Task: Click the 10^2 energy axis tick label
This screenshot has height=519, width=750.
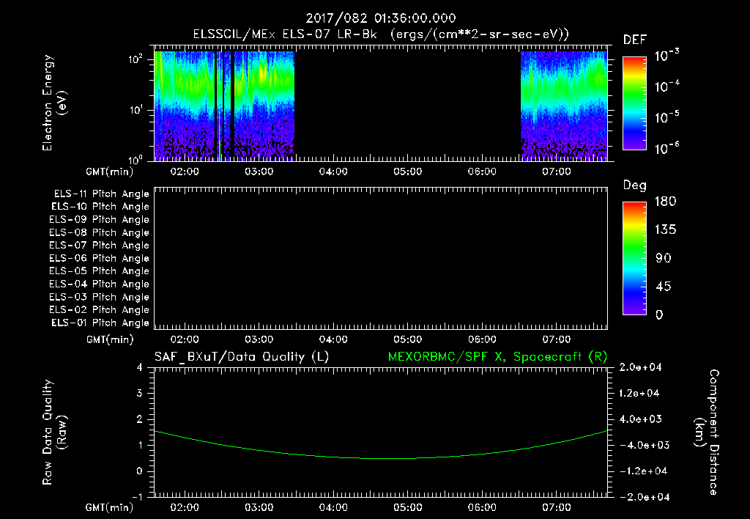Action: (x=135, y=60)
